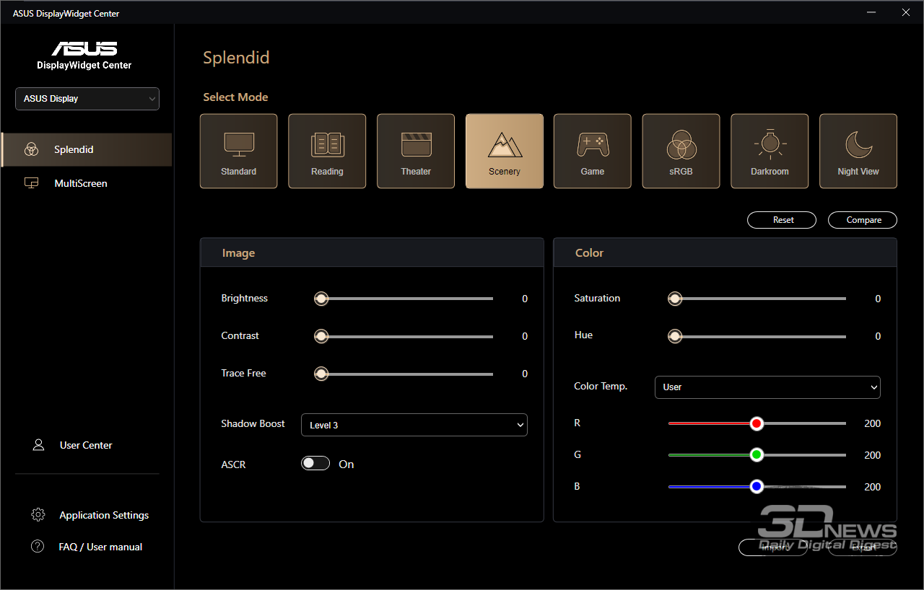Select the sRGB mode circles icon

tap(681, 145)
